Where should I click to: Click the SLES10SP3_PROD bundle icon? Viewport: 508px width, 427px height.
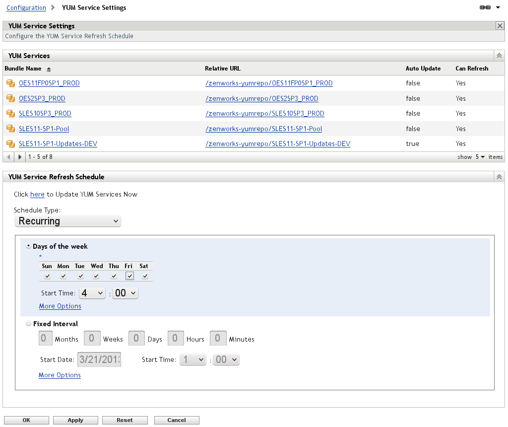pyautogui.click(x=10, y=114)
